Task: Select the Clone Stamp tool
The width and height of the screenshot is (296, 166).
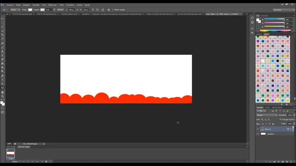Action: (x=2, y=51)
